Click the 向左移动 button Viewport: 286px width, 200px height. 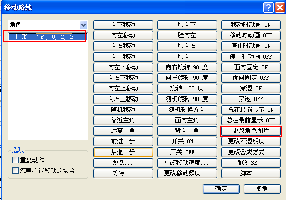coord(123,35)
